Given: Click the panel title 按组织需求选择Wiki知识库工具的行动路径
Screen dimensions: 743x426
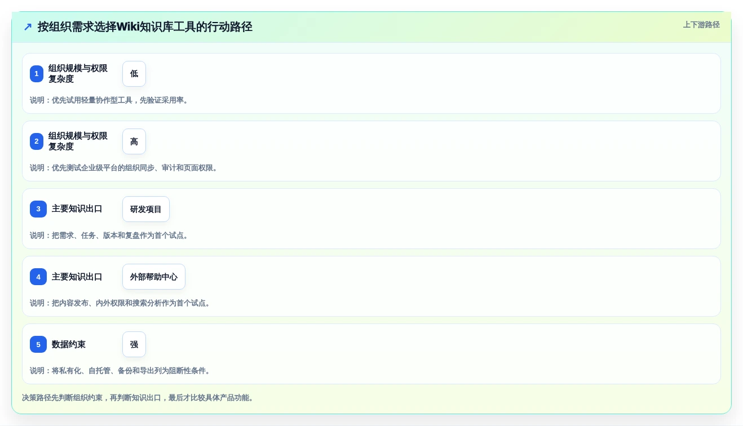Looking at the screenshot, I should tap(145, 26).
